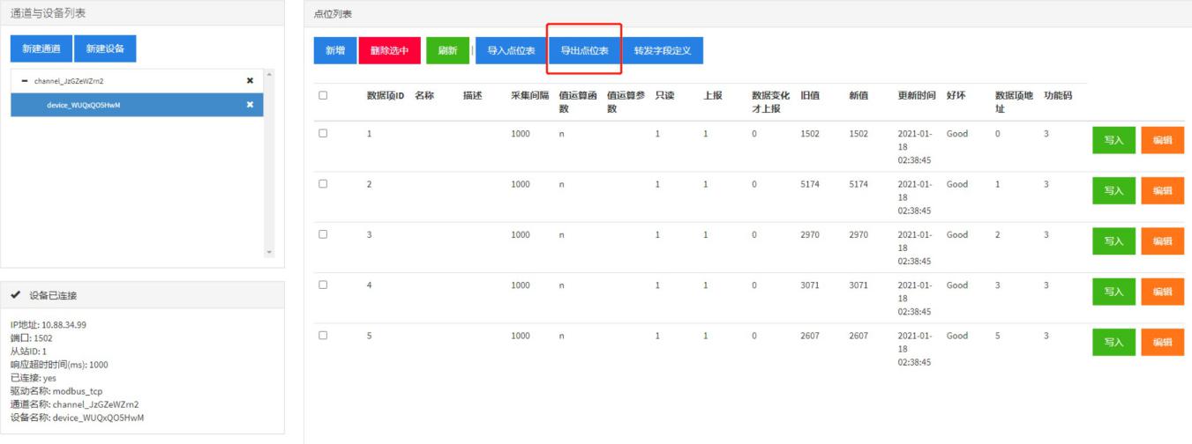Click 写入 for data item 2
This screenshot has height=444, width=1192.
pos(1113,190)
